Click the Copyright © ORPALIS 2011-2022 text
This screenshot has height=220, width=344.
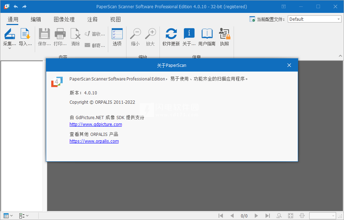click(102, 102)
